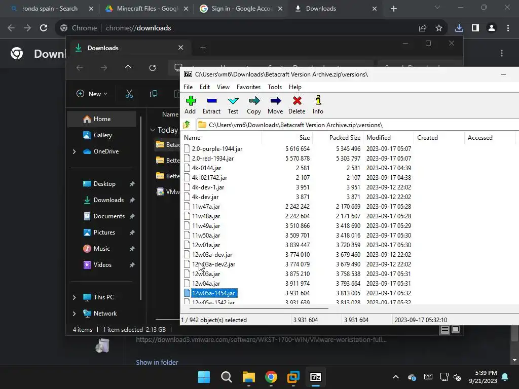Click the Move toolbar icon
Viewport: 519px width, 389px height.
(x=275, y=105)
